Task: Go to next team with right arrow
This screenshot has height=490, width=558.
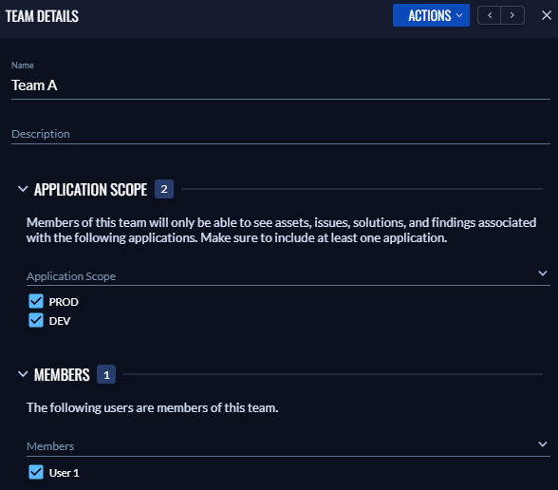Action: 512,15
